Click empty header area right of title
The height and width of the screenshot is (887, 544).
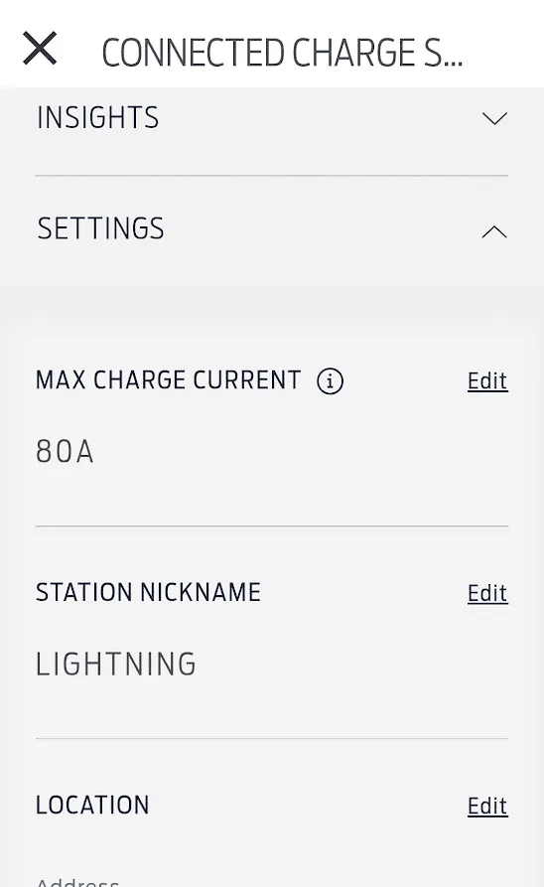click(x=503, y=51)
